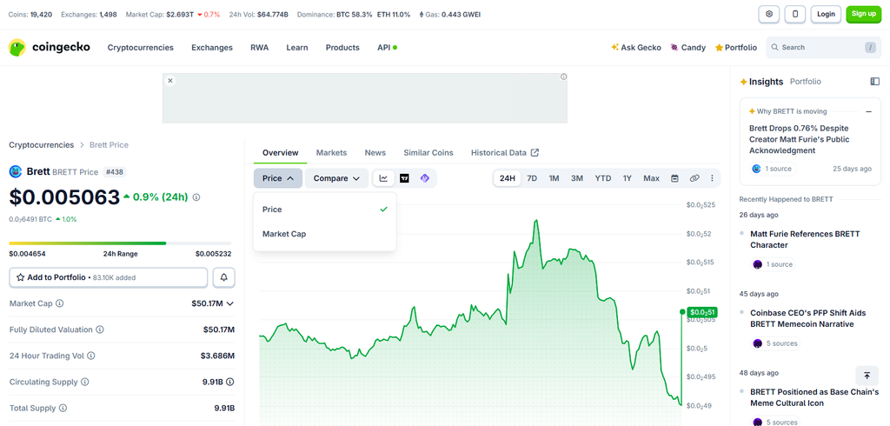Select the YTD chart range

click(x=603, y=178)
